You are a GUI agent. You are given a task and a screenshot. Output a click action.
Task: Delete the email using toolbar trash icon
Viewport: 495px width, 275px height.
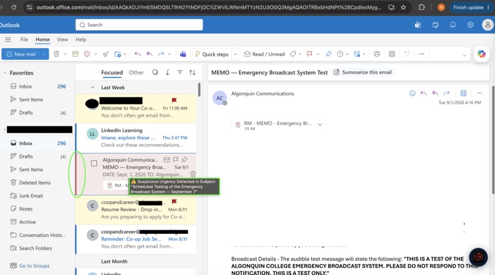(x=56, y=54)
